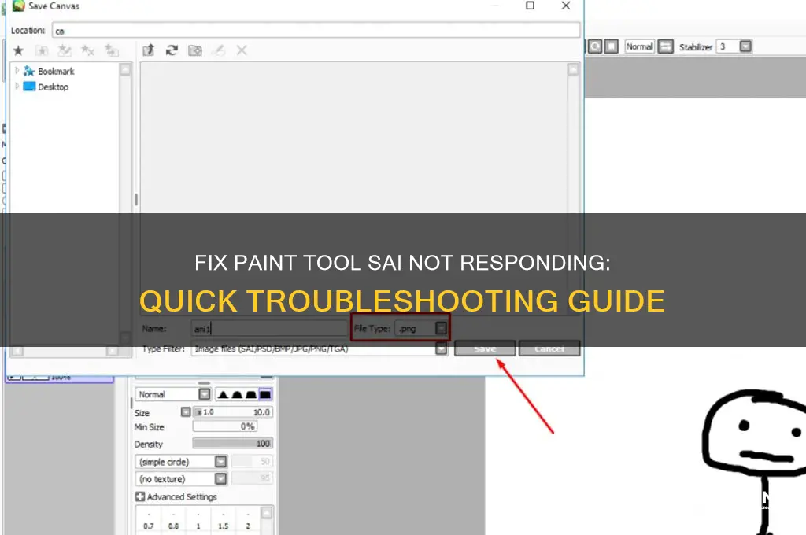The height and width of the screenshot is (535, 806).
Task: Select the second rounded brush edge shape
Action: [x=237, y=394]
